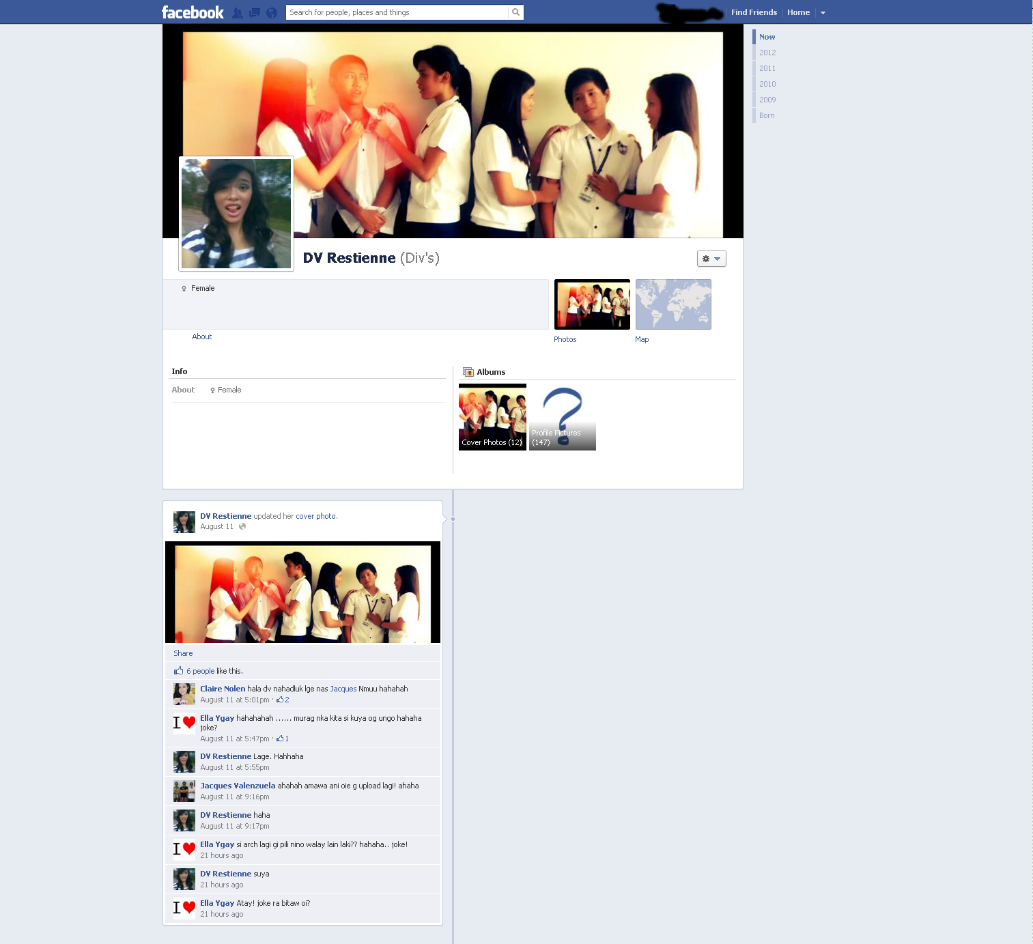
Task: Click the like icon on Ella Ygay's comment
Action: (x=280, y=739)
